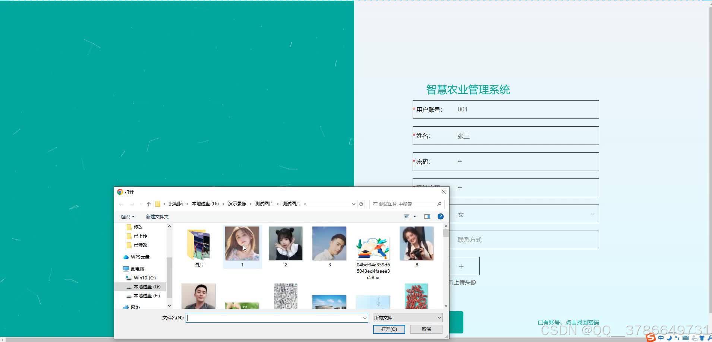Toggle Sogou moon mode in the tray
Screen dimensions: 712x342
click(x=670, y=338)
